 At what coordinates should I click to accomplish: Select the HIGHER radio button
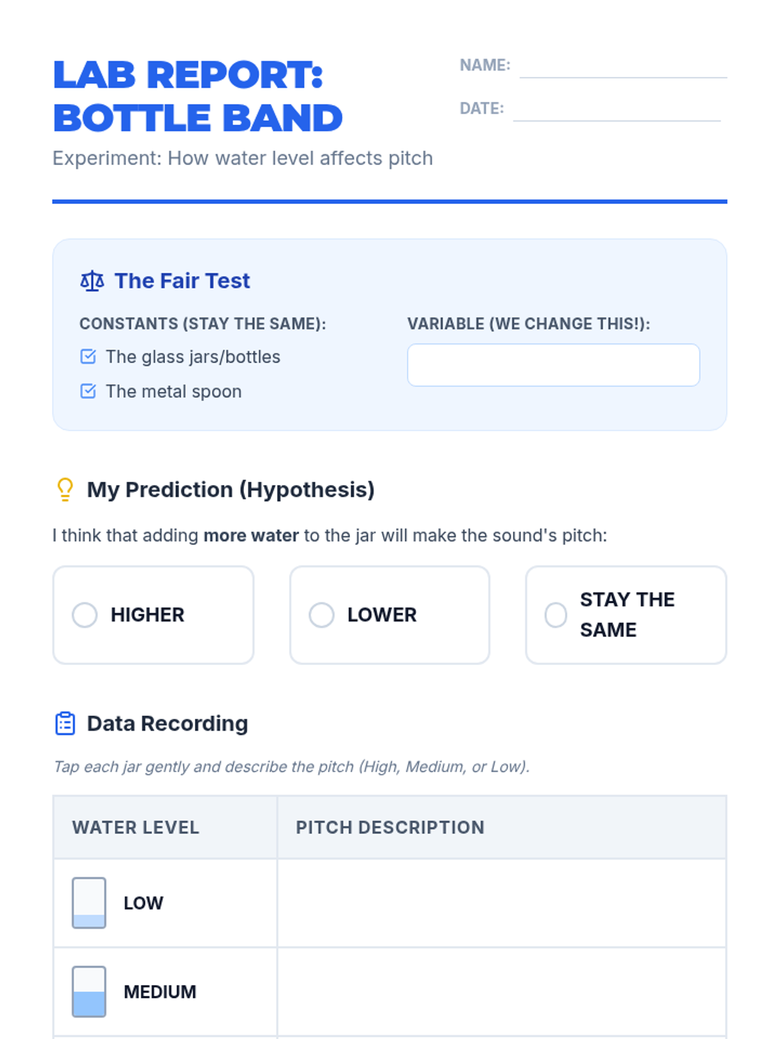tap(85, 615)
